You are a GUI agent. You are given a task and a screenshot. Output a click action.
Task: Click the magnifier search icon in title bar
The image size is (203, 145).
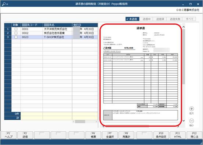tap(5, 4)
